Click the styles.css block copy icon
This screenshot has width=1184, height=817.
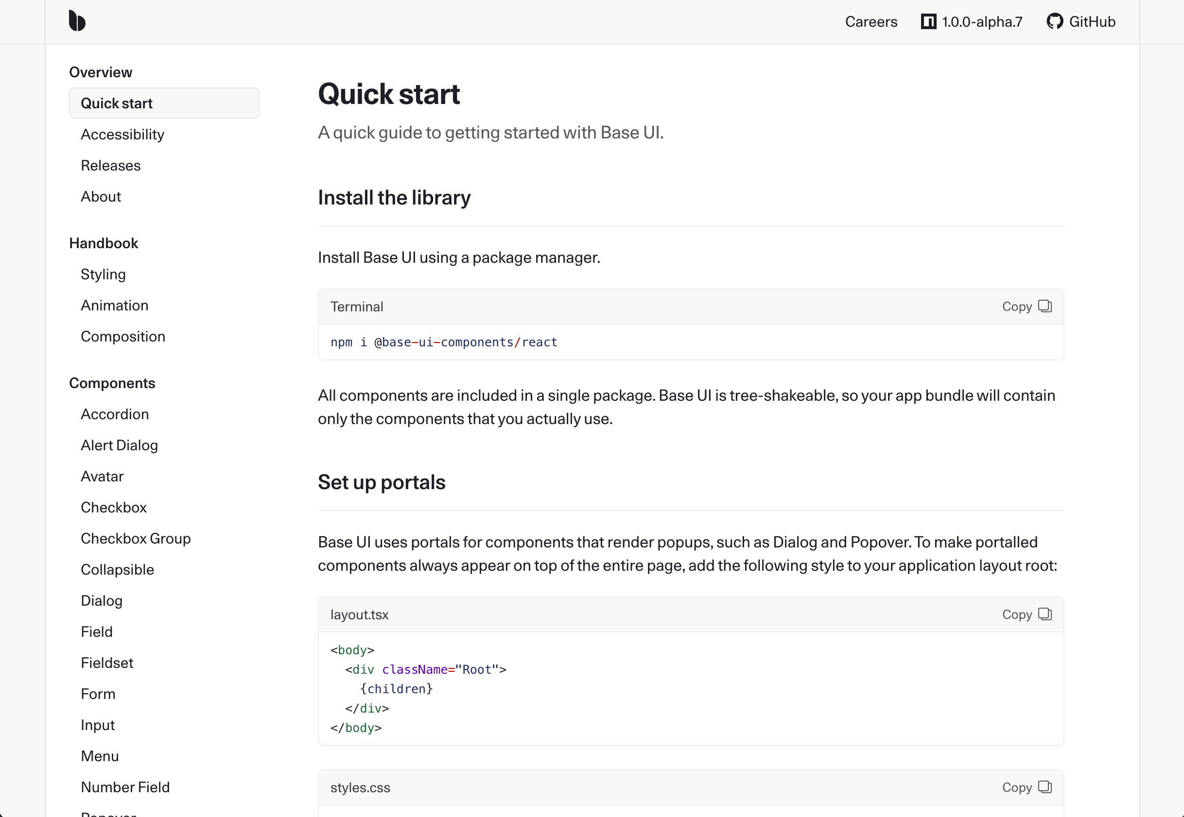point(1045,787)
